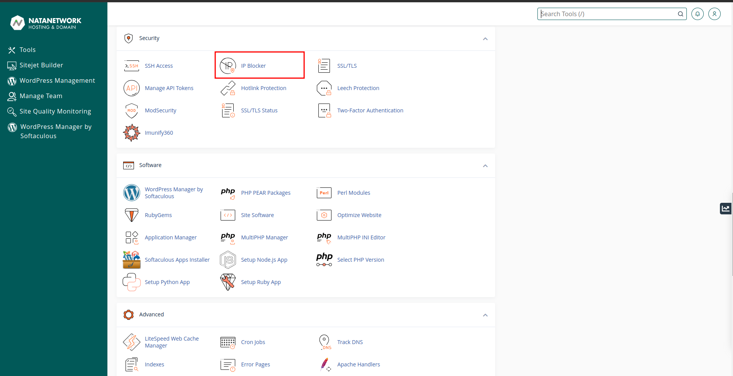Click the NataNetwork logo
The image size is (733, 376).
(46, 23)
